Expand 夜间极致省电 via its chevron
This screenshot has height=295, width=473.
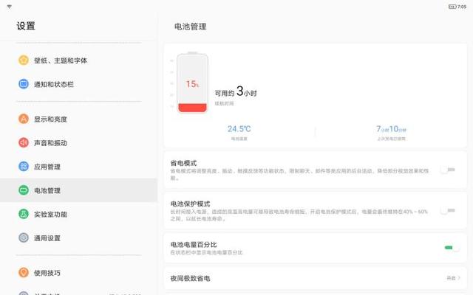click(459, 278)
